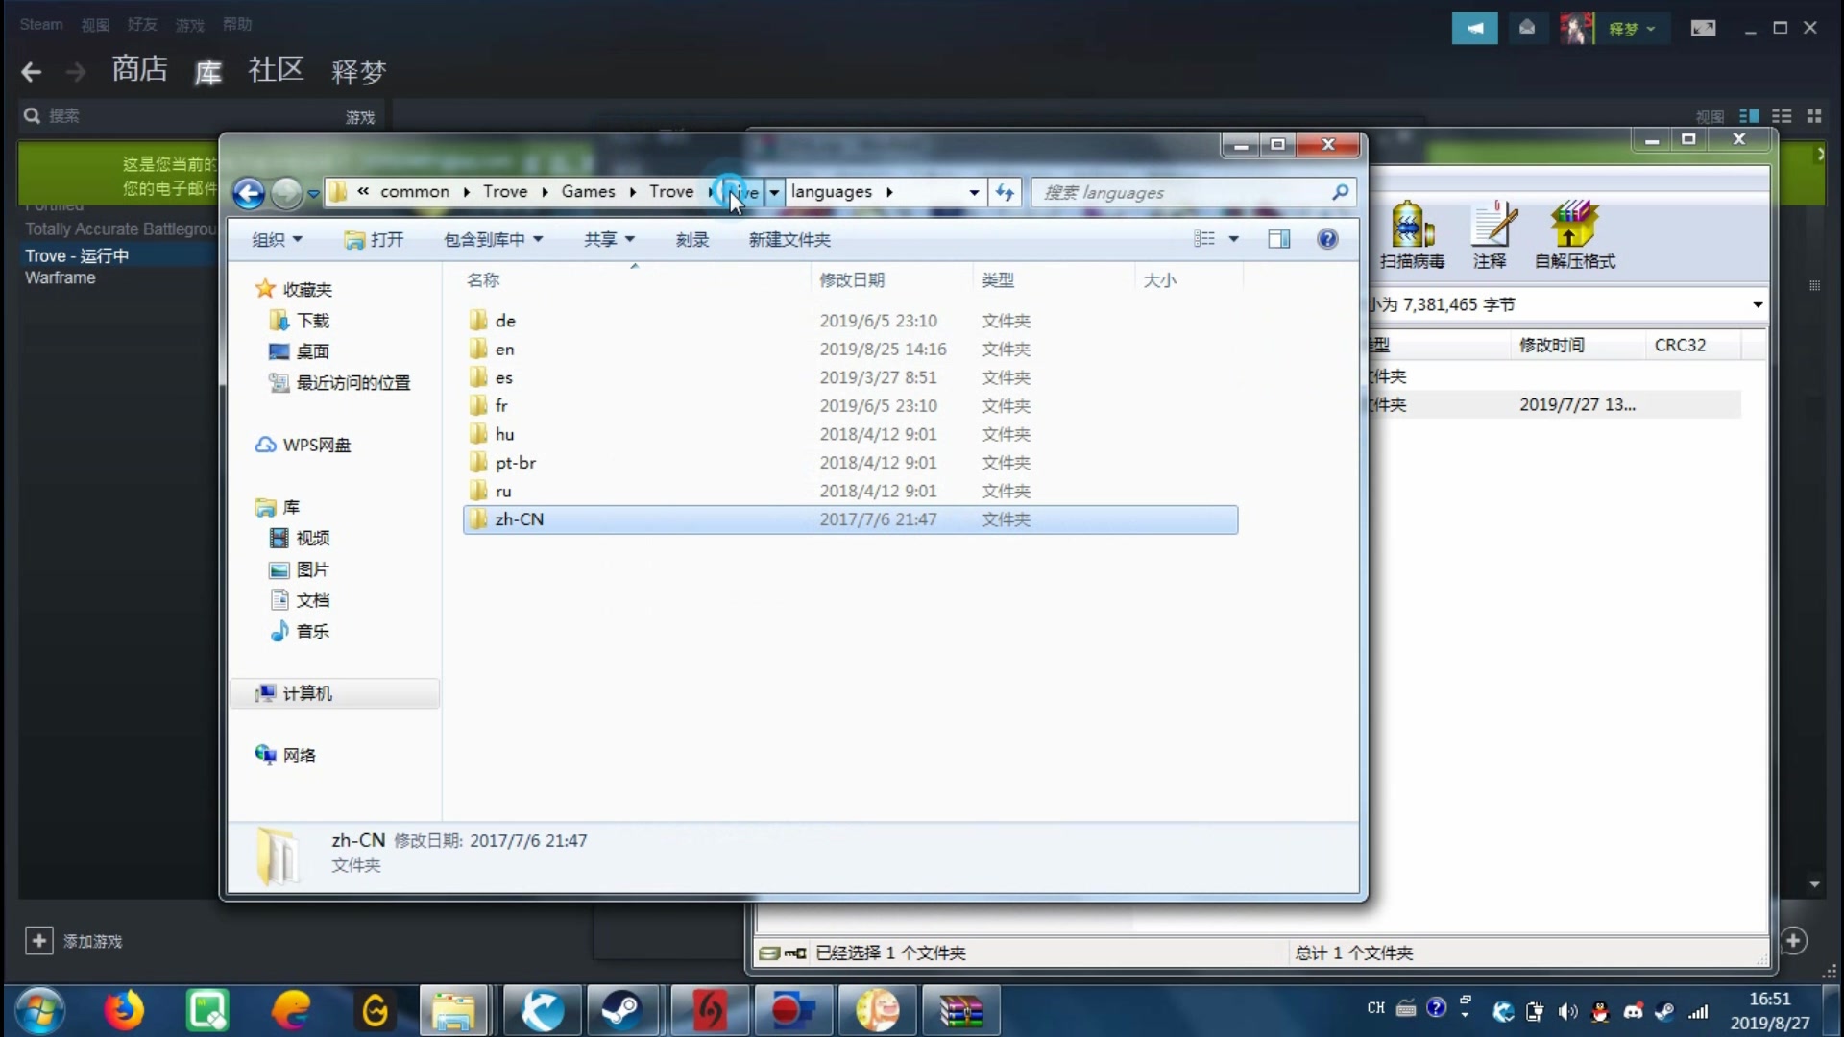Viewport: 1844px width, 1037px height.
Task: Click the 新建文件夹 button
Action: pyautogui.click(x=789, y=239)
